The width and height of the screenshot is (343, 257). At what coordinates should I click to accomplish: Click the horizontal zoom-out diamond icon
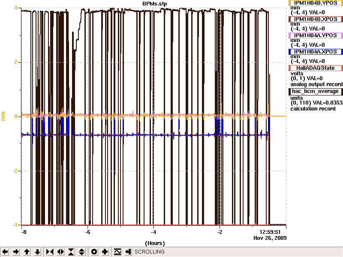pyautogui.click(x=60, y=252)
